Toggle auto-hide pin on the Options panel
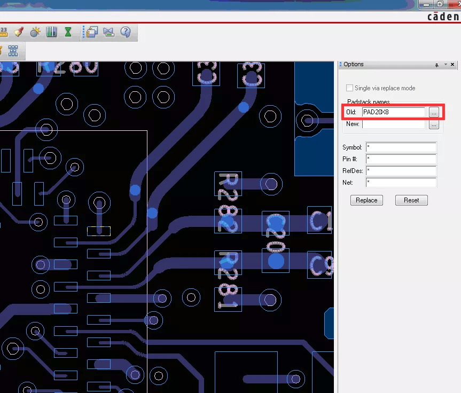461x393 pixels. [436, 64]
